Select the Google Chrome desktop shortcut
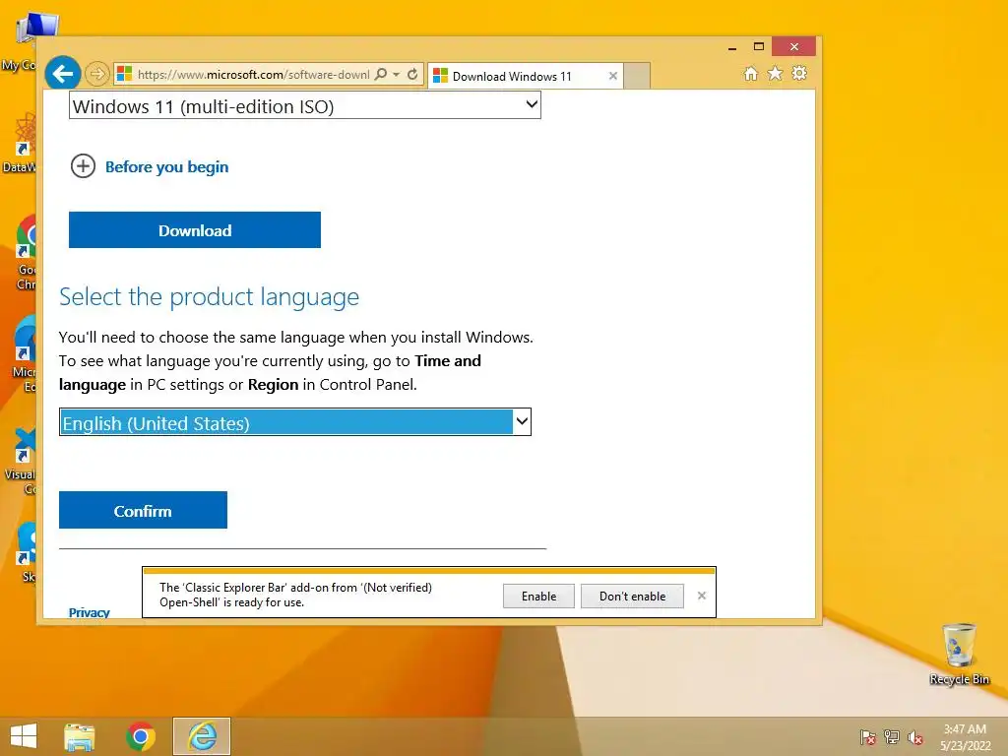 [x=25, y=252]
